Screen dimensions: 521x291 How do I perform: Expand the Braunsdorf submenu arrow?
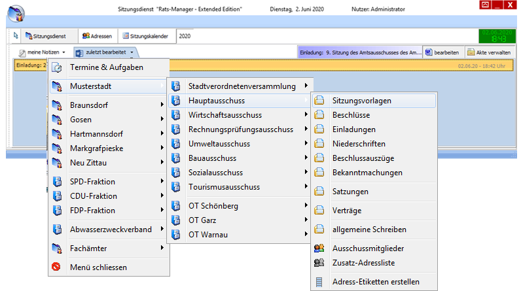[x=162, y=105]
